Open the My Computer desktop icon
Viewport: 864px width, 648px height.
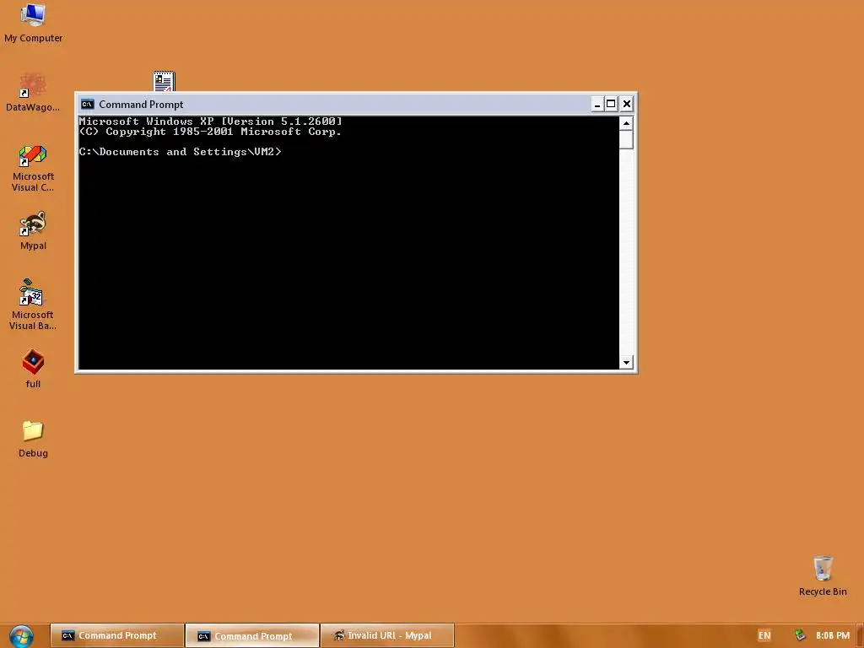pyautogui.click(x=33, y=22)
